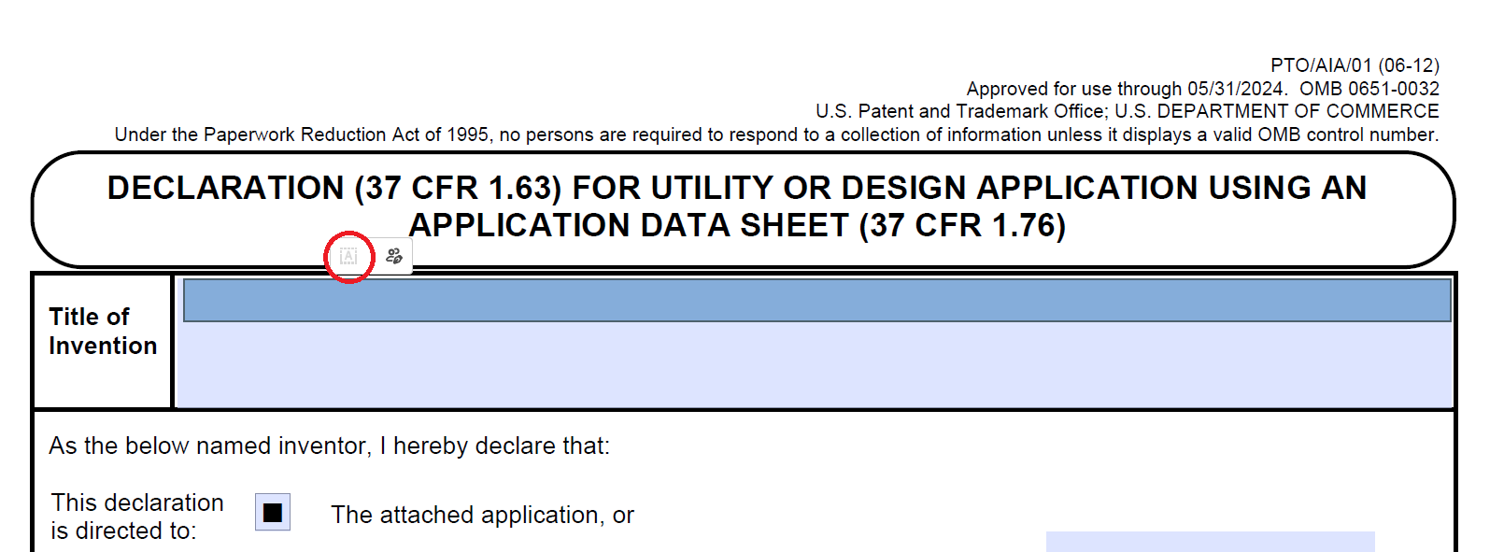Viewport: 1504px width, 552px height.
Task: Click "The attached application, or" text
Action: 482,515
